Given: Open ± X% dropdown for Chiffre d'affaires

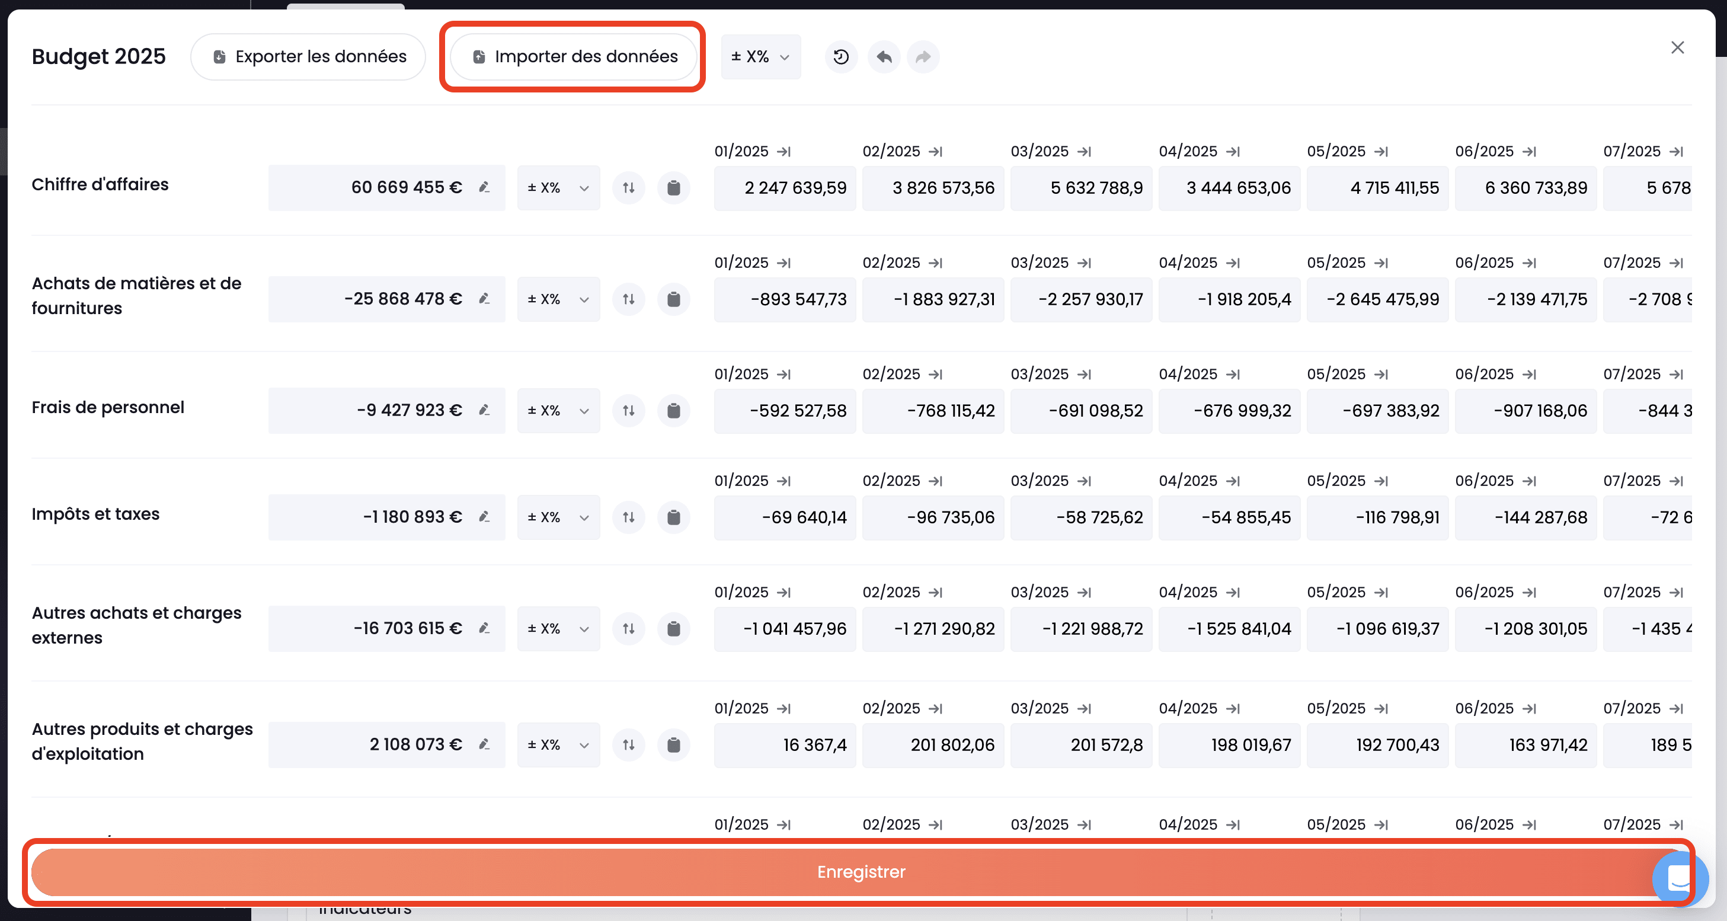Looking at the screenshot, I should (558, 188).
